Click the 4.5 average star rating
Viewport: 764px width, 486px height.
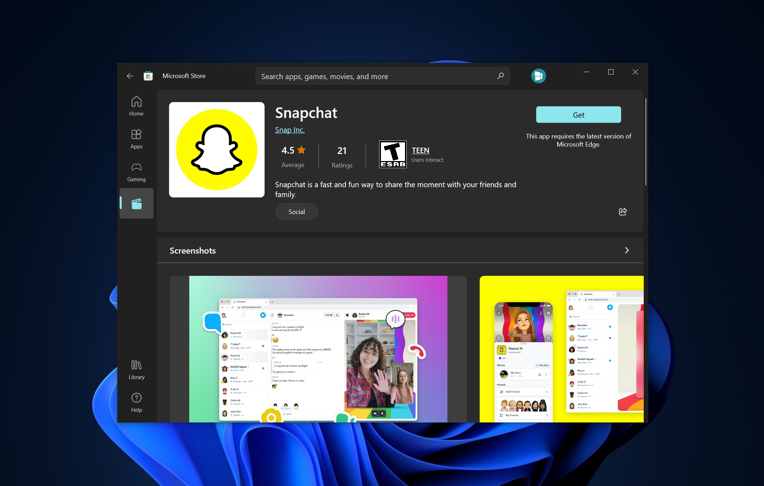click(x=293, y=156)
